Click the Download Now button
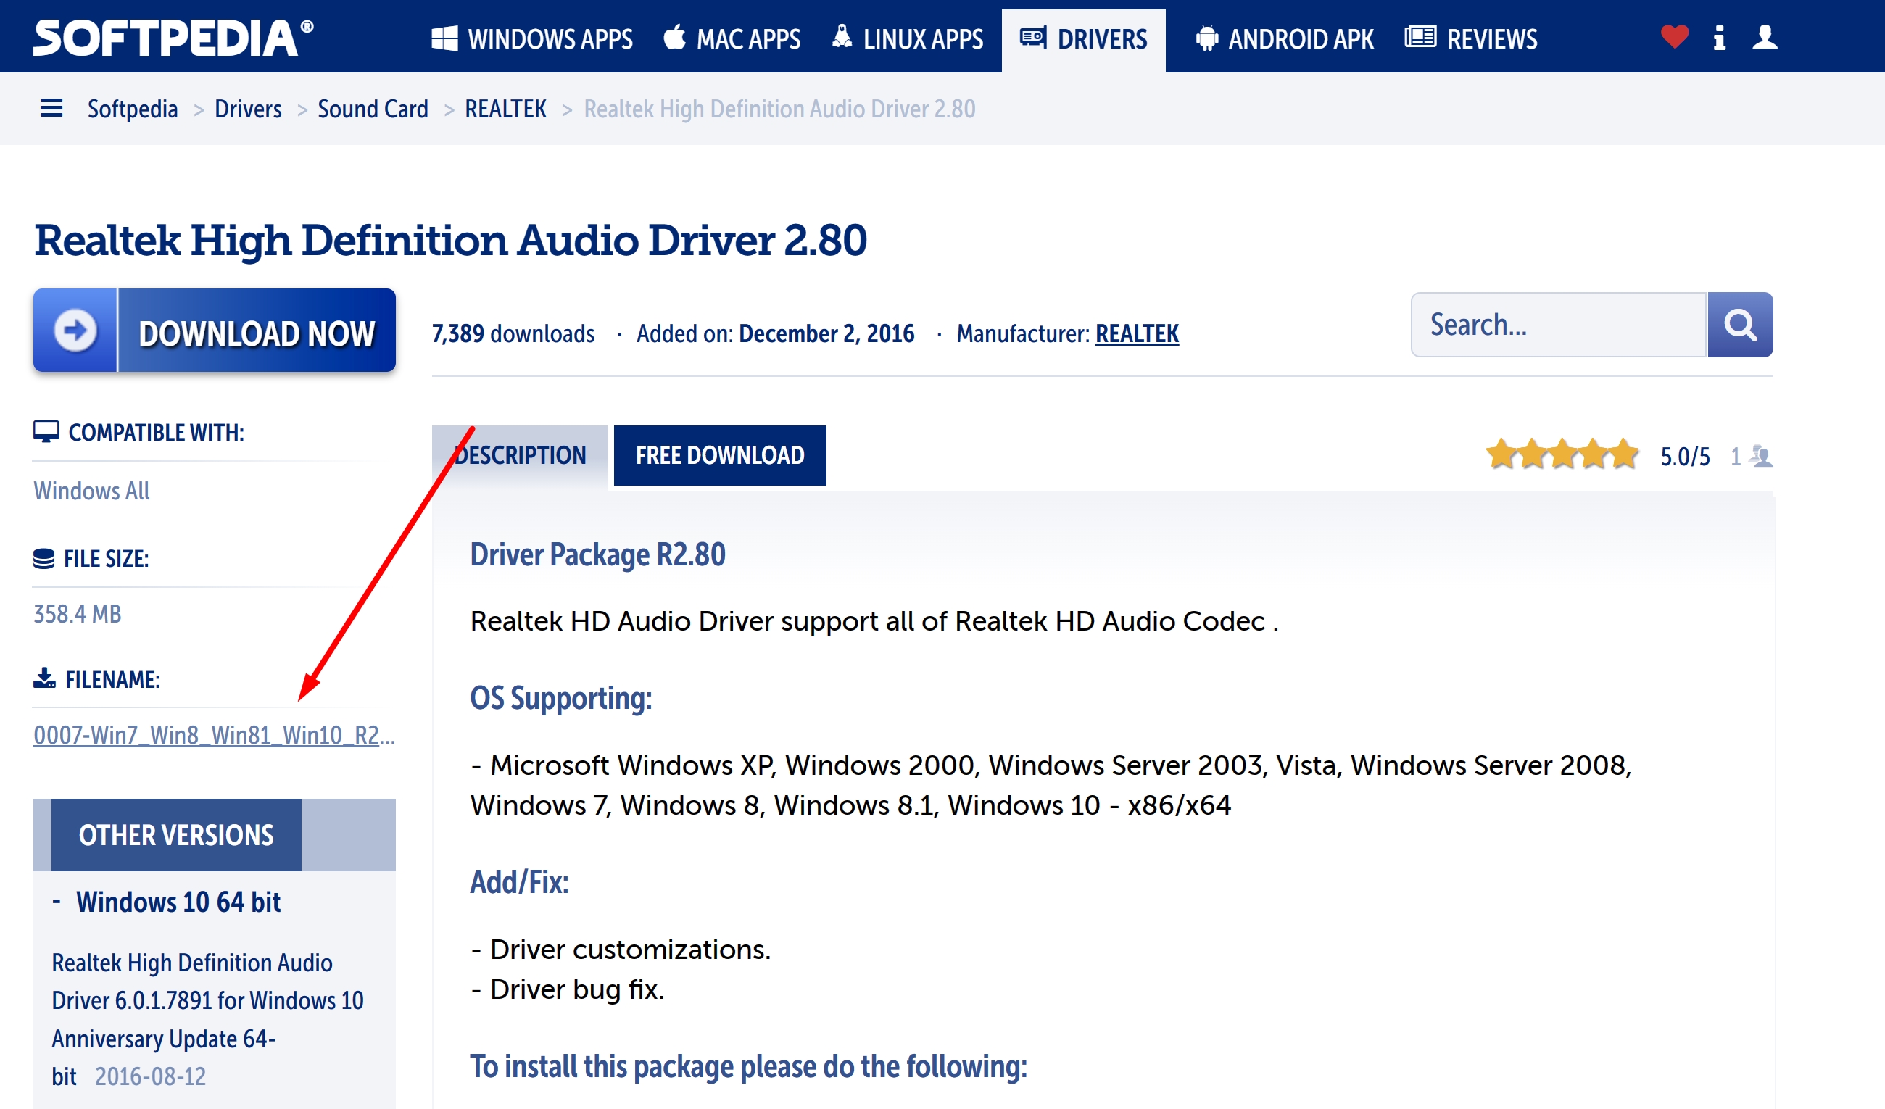This screenshot has width=1885, height=1109. [x=214, y=330]
